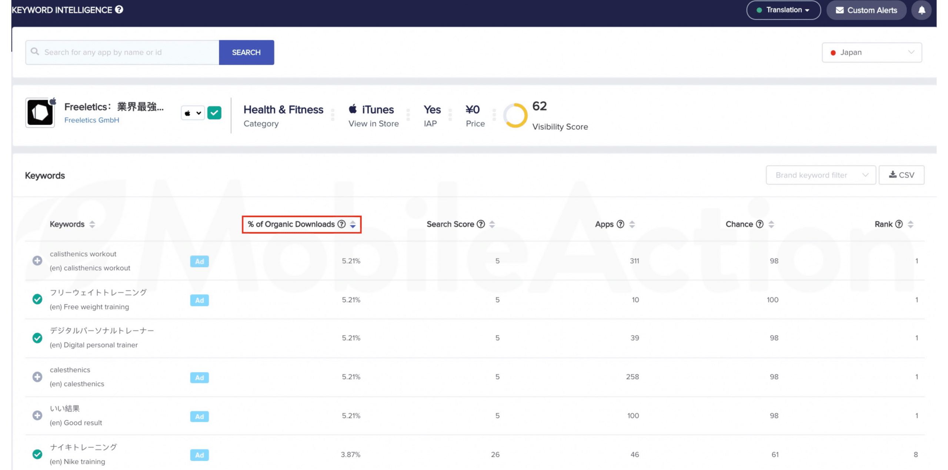Viewport: 948px width, 470px height.
Task: Click the Keyword Intelligence help question icon
Action: click(x=119, y=10)
